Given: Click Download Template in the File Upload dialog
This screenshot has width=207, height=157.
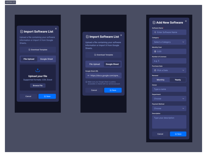Looking at the screenshot, I should [x=38, y=50].
